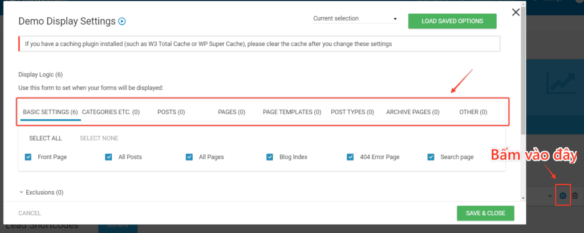The width and height of the screenshot is (584, 233).
Task: Open the Page Templates tab
Action: click(292, 112)
